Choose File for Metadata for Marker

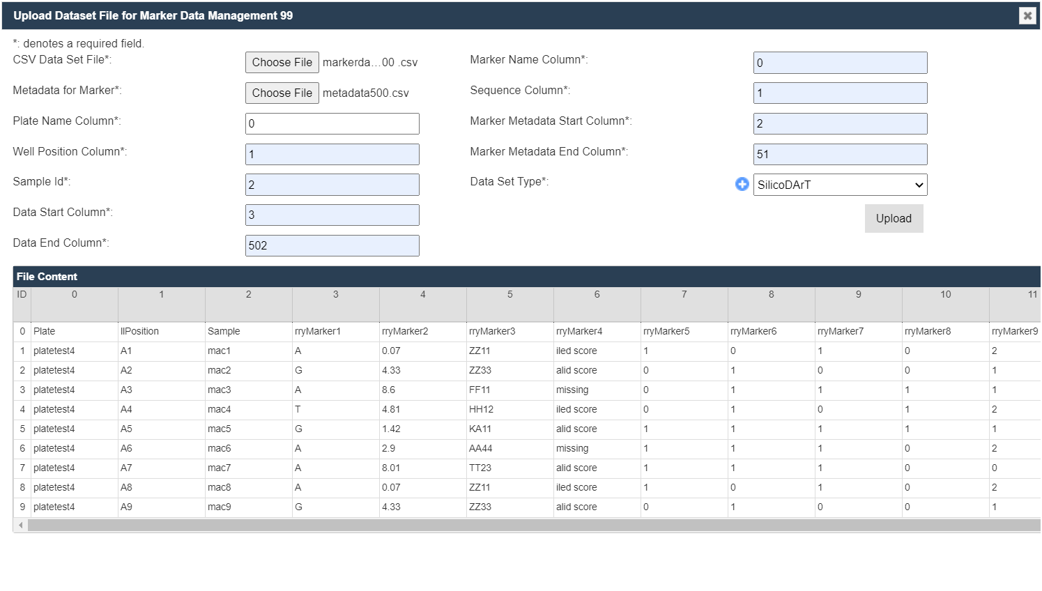[282, 93]
